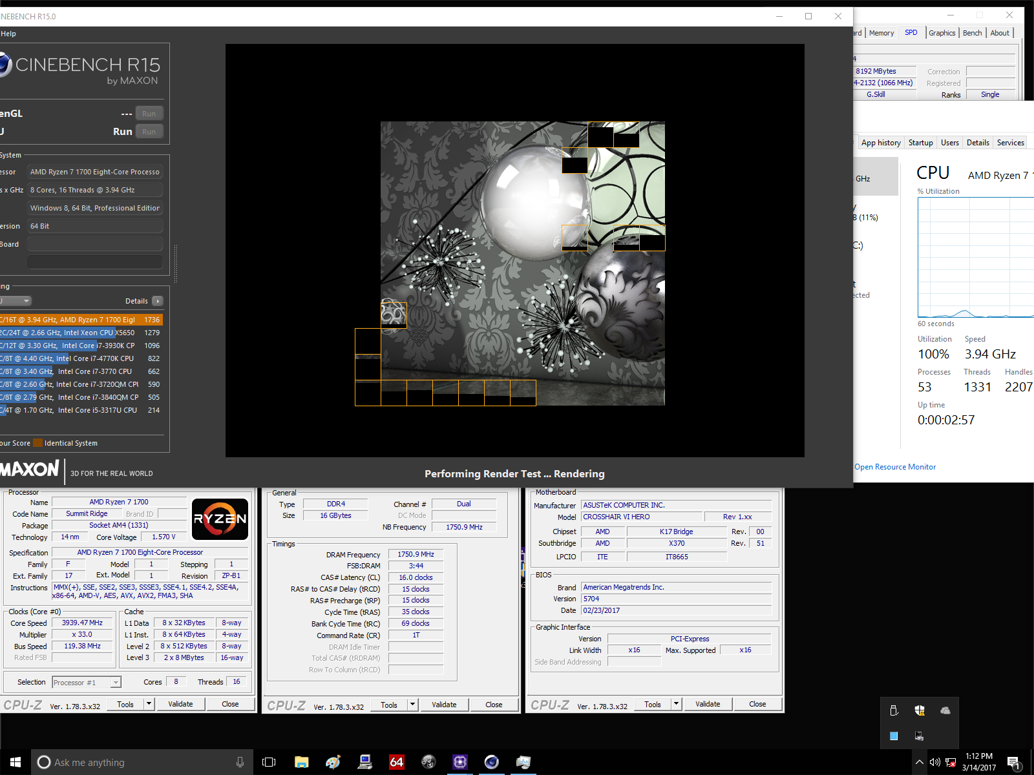Viewport: 1034px width, 775px height.
Task: Open the Action Center notifications icon
Action: pos(1014,763)
